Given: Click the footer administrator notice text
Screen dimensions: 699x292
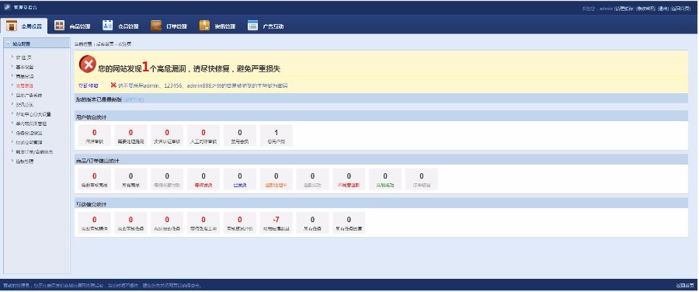Looking at the screenshot, I should click(102, 285).
